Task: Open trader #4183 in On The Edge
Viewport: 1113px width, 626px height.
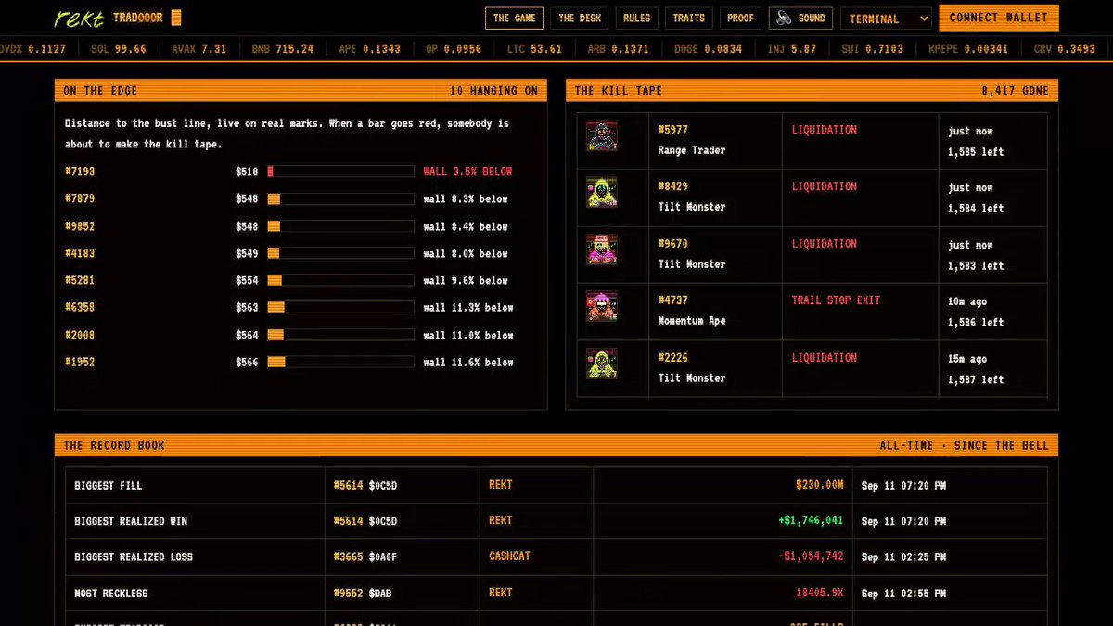Action: (x=80, y=253)
